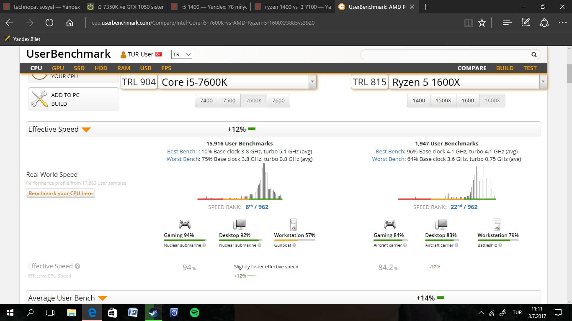Click the BUILD menu item
The height and width of the screenshot is (321, 572).
pyautogui.click(x=505, y=68)
